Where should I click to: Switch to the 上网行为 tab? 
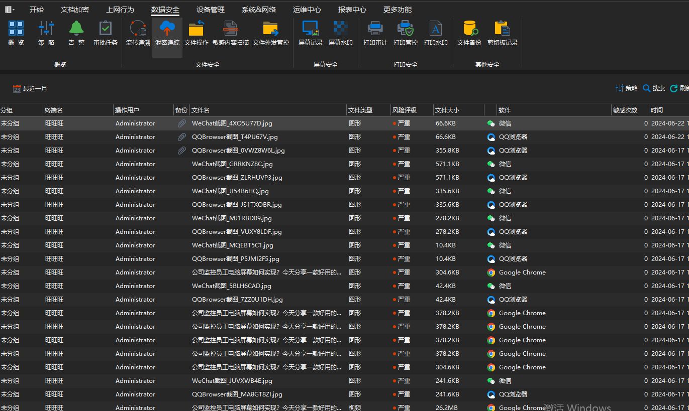pos(120,10)
